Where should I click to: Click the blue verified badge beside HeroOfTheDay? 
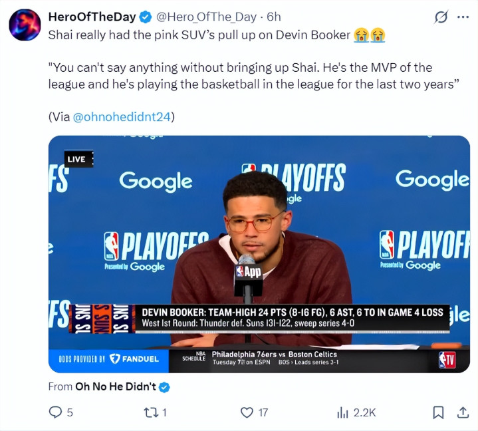pos(144,17)
